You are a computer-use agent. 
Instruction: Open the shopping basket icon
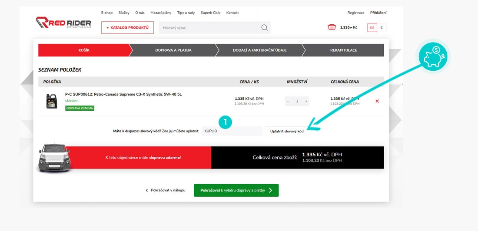point(332,27)
